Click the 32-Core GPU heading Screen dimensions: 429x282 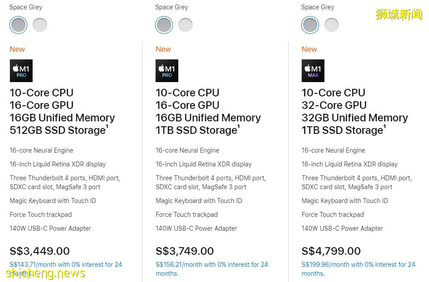tap(334, 105)
